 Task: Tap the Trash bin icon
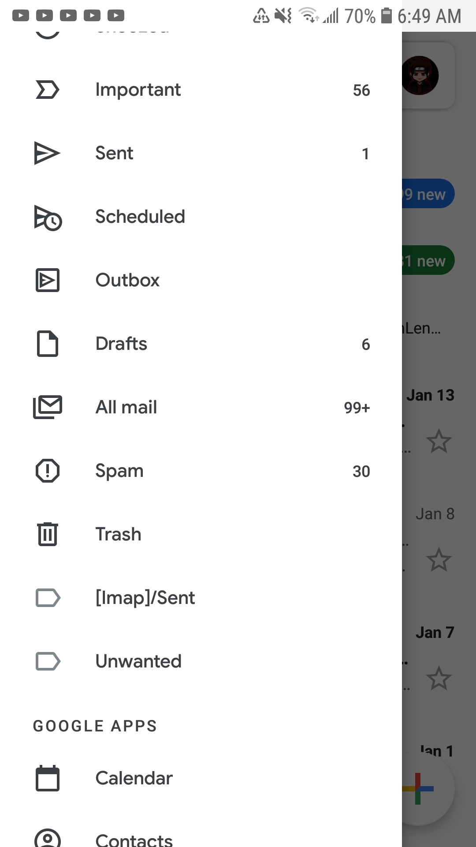[x=47, y=534]
